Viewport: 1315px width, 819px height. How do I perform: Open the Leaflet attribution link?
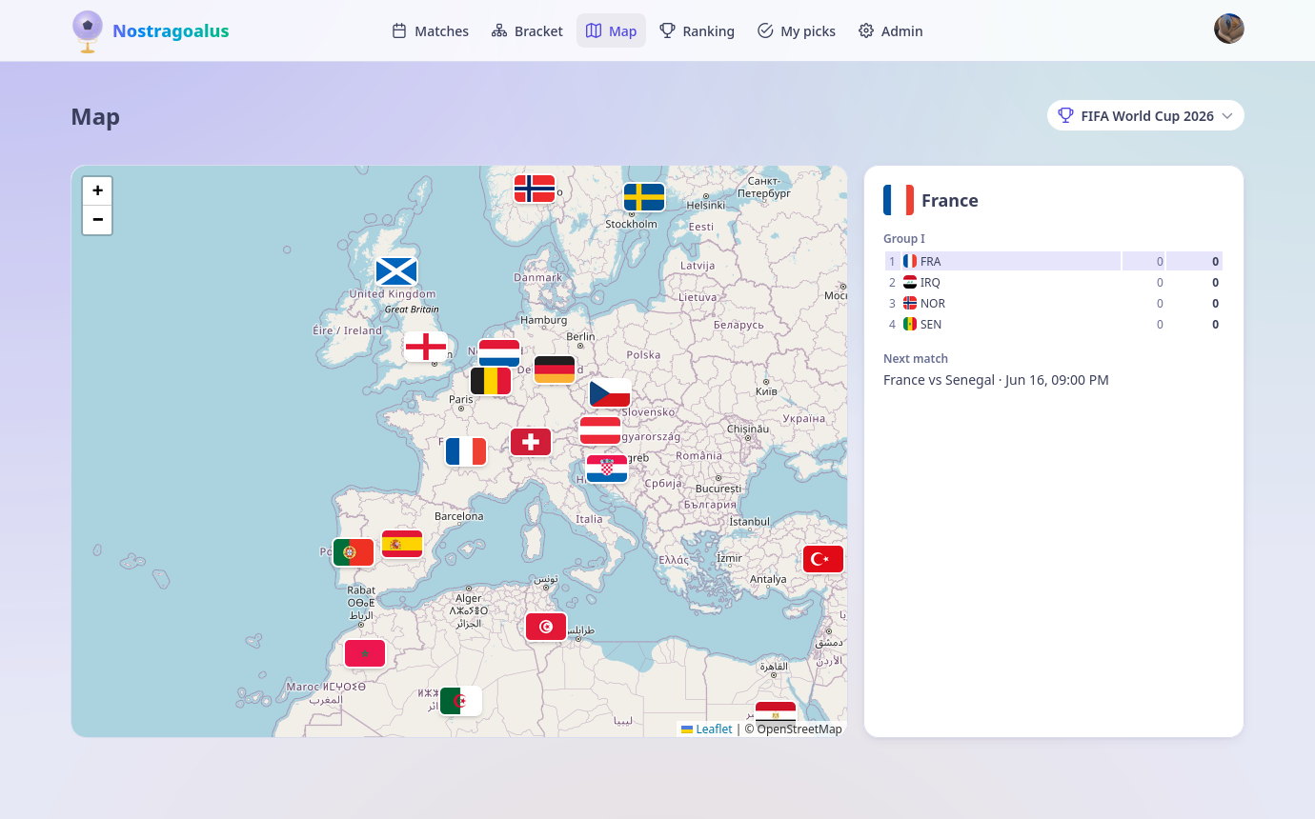point(707,729)
